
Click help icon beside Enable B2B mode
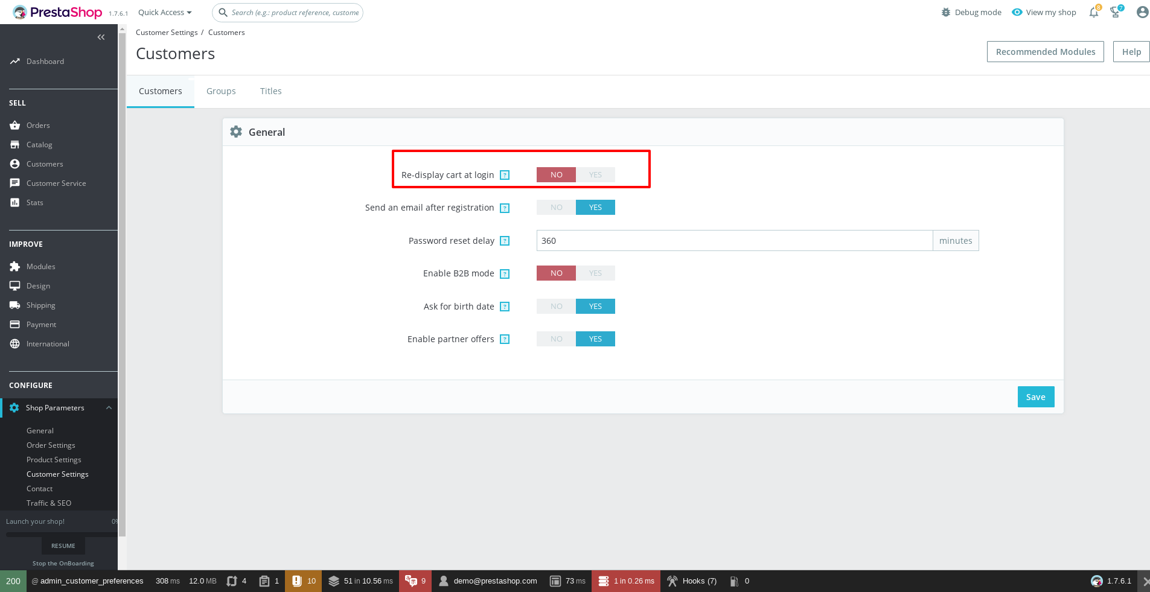[505, 274]
